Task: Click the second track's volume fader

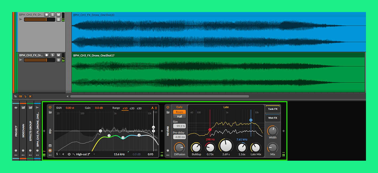Action: [39, 60]
